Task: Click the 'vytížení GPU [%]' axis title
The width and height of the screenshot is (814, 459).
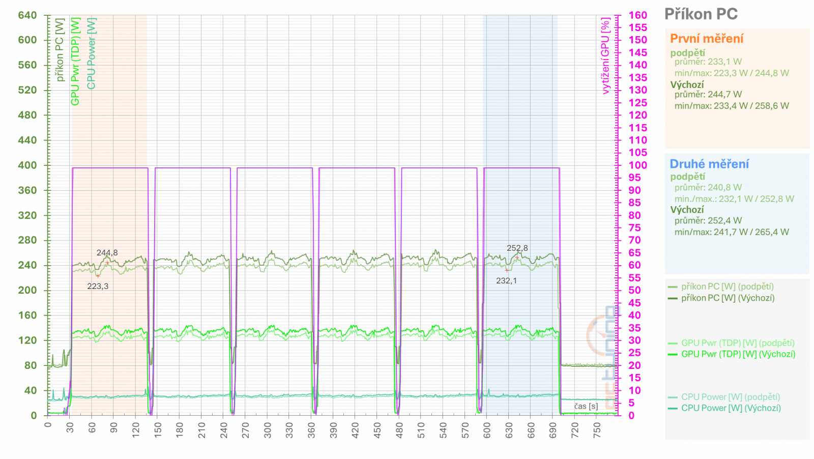Action: coord(605,56)
